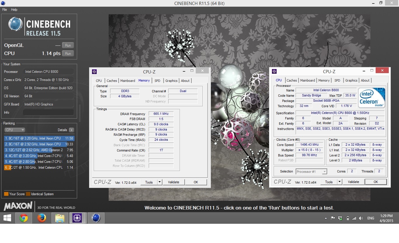Open Action Center flag tray icon
Screen dimensions: 399x243
tap(333, 218)
